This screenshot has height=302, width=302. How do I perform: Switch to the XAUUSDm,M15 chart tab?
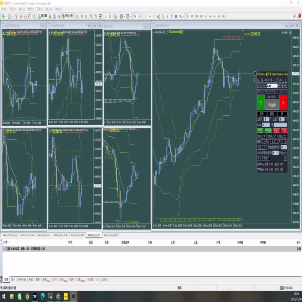111,235
